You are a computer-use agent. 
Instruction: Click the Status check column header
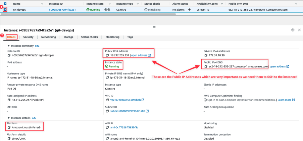[153, 4]
